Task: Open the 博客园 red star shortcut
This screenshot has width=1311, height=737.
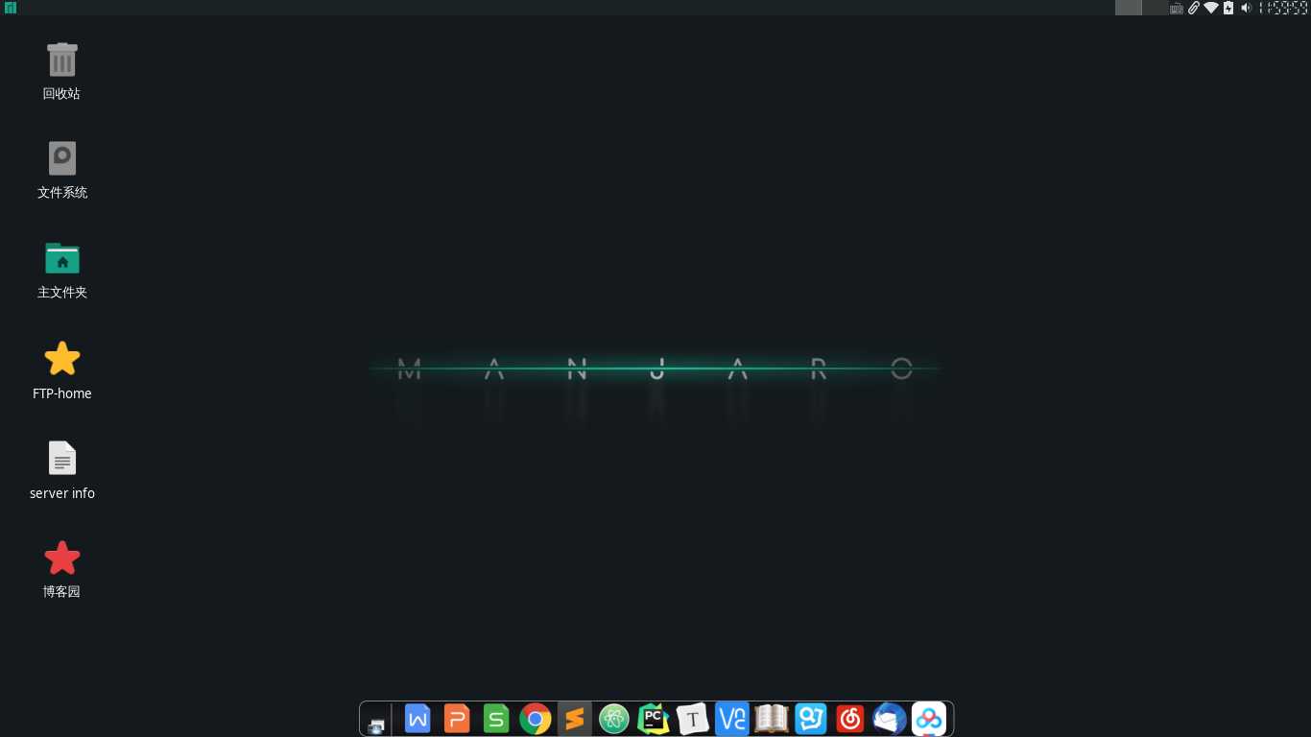Action: (62, 558)
